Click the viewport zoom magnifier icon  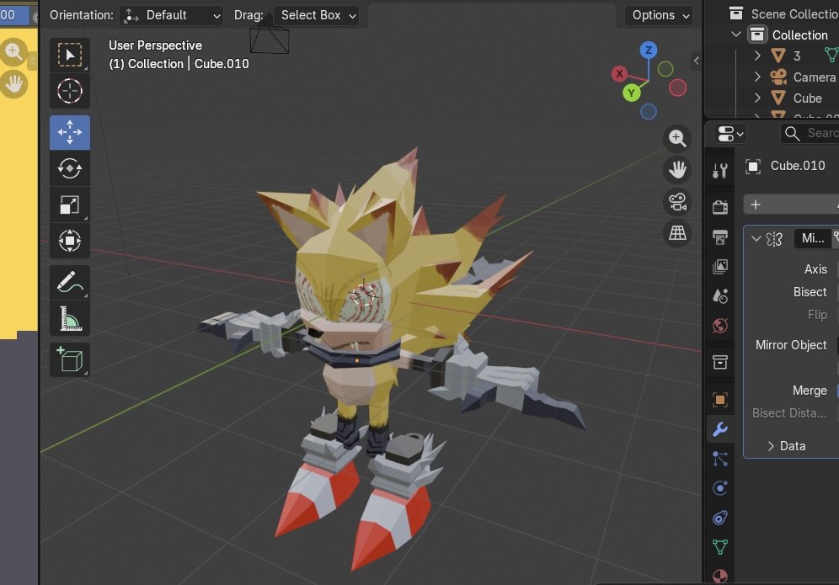click(x=677, y=139)
